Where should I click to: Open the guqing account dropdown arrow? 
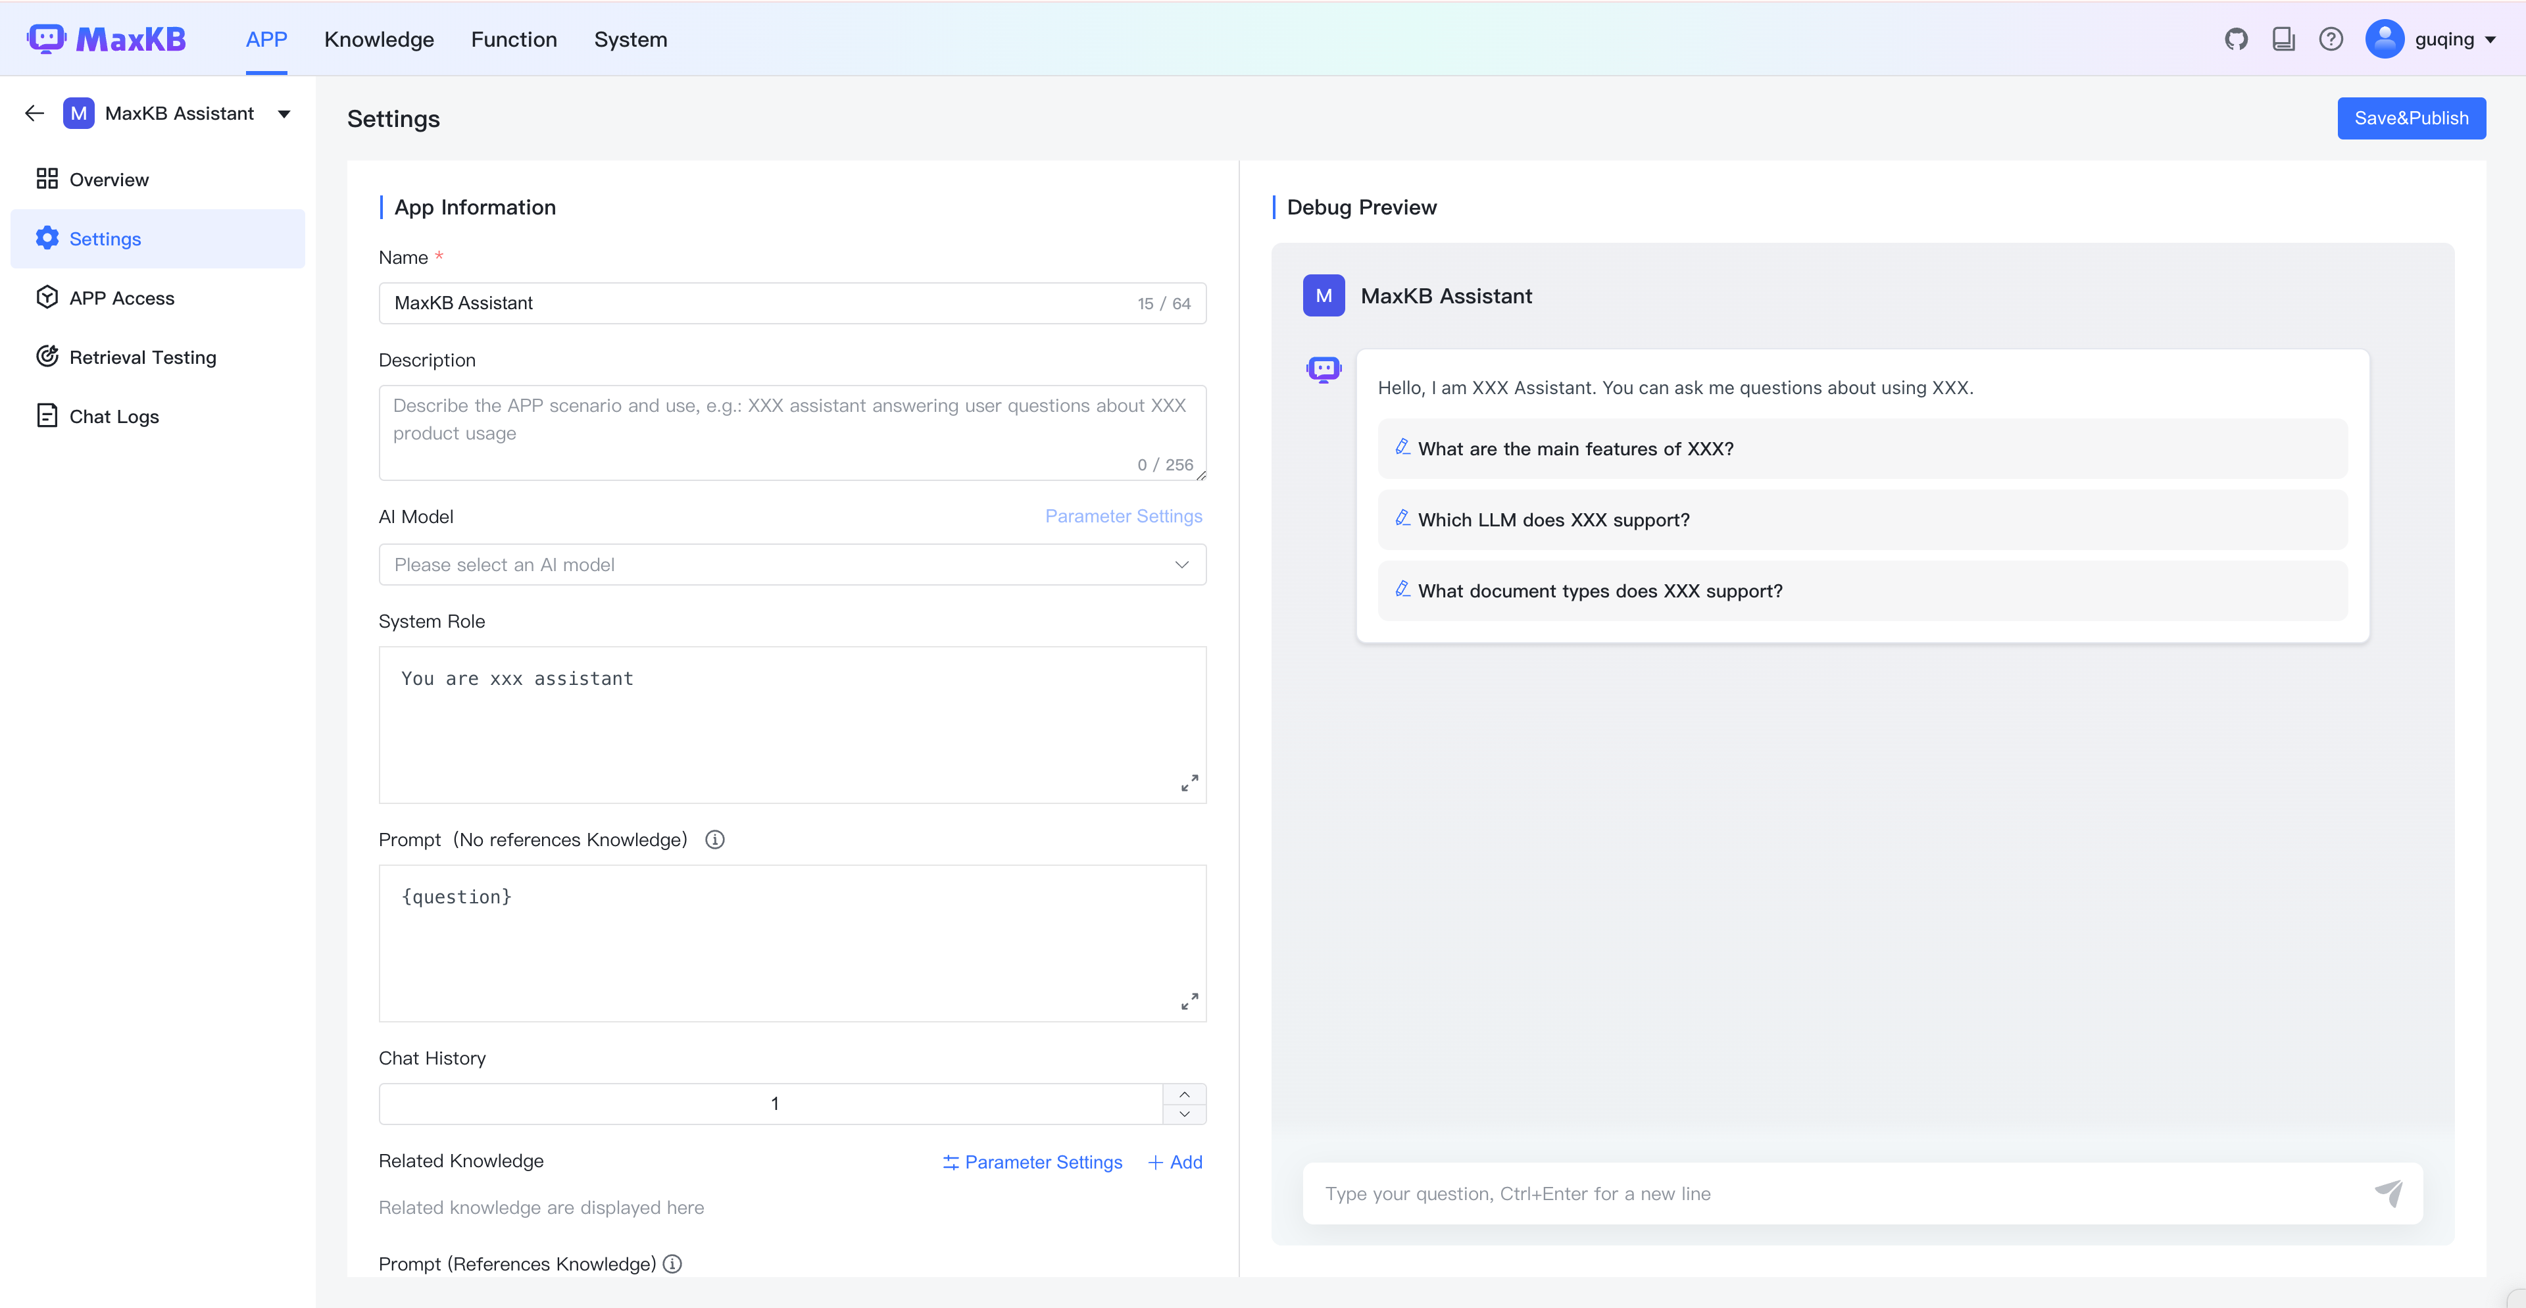[2490, 40]
